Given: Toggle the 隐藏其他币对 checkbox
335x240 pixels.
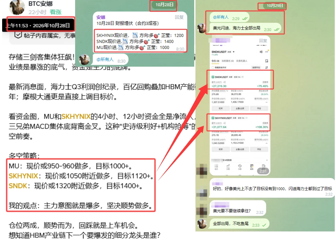Looking at the screenshot, I should (x=213, y=68).
